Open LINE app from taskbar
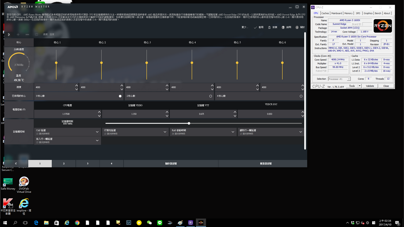The height and width of the screenshot is (227, 404). point(160,223)
